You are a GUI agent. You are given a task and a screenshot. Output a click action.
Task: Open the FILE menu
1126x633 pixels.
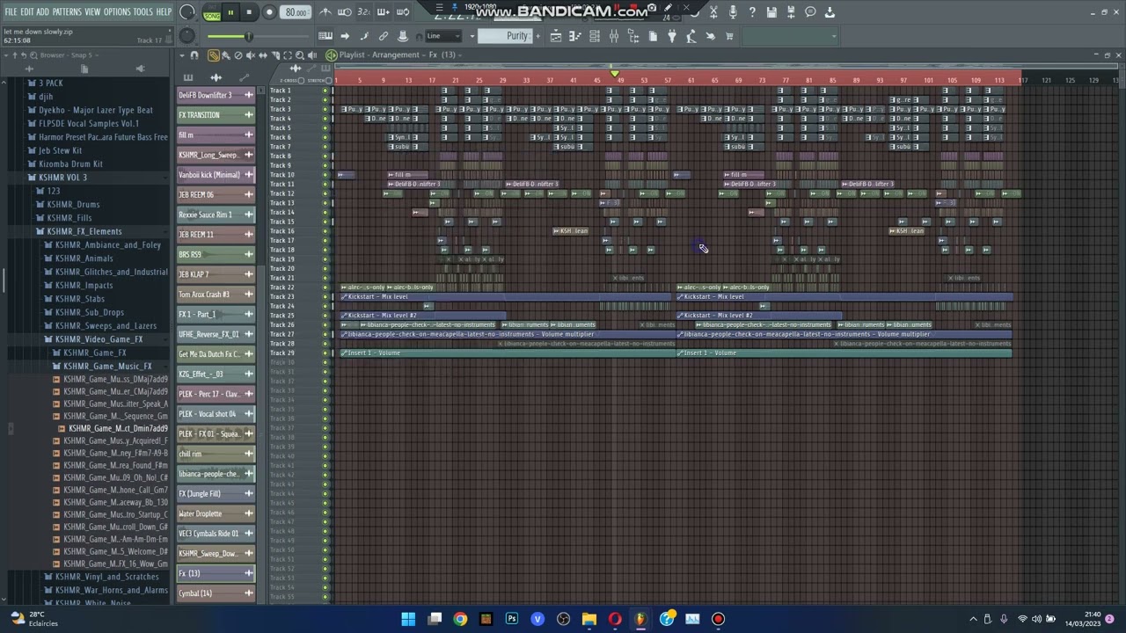pos(11,11)
